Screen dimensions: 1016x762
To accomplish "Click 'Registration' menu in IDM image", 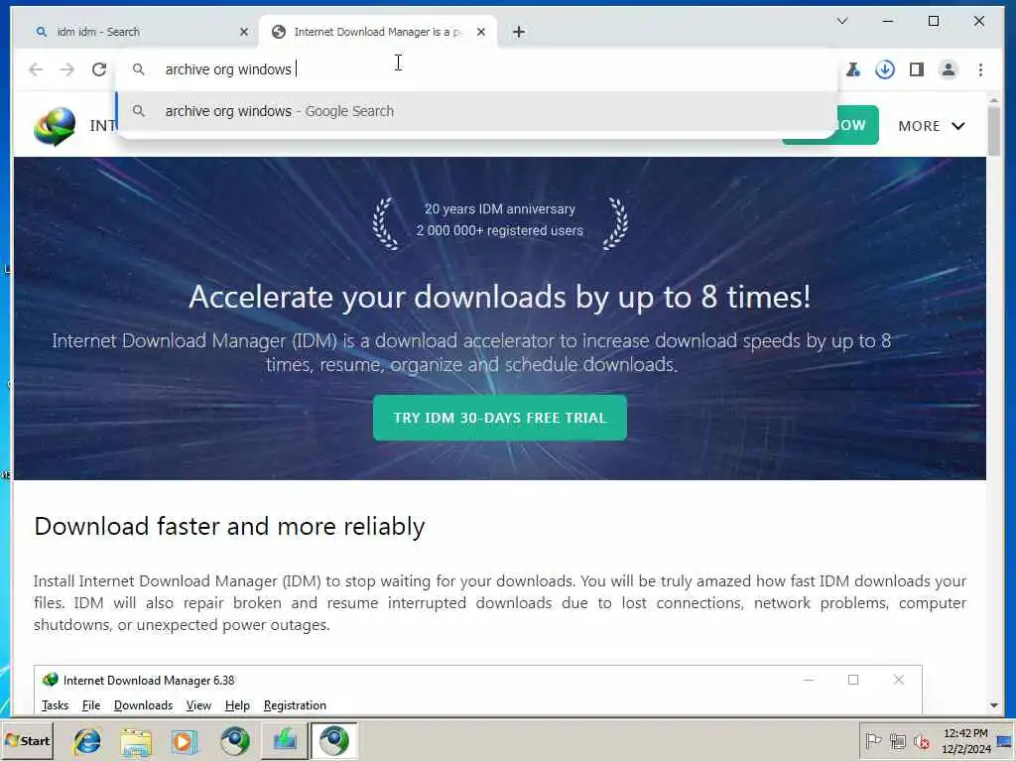I will coord(295,705).
